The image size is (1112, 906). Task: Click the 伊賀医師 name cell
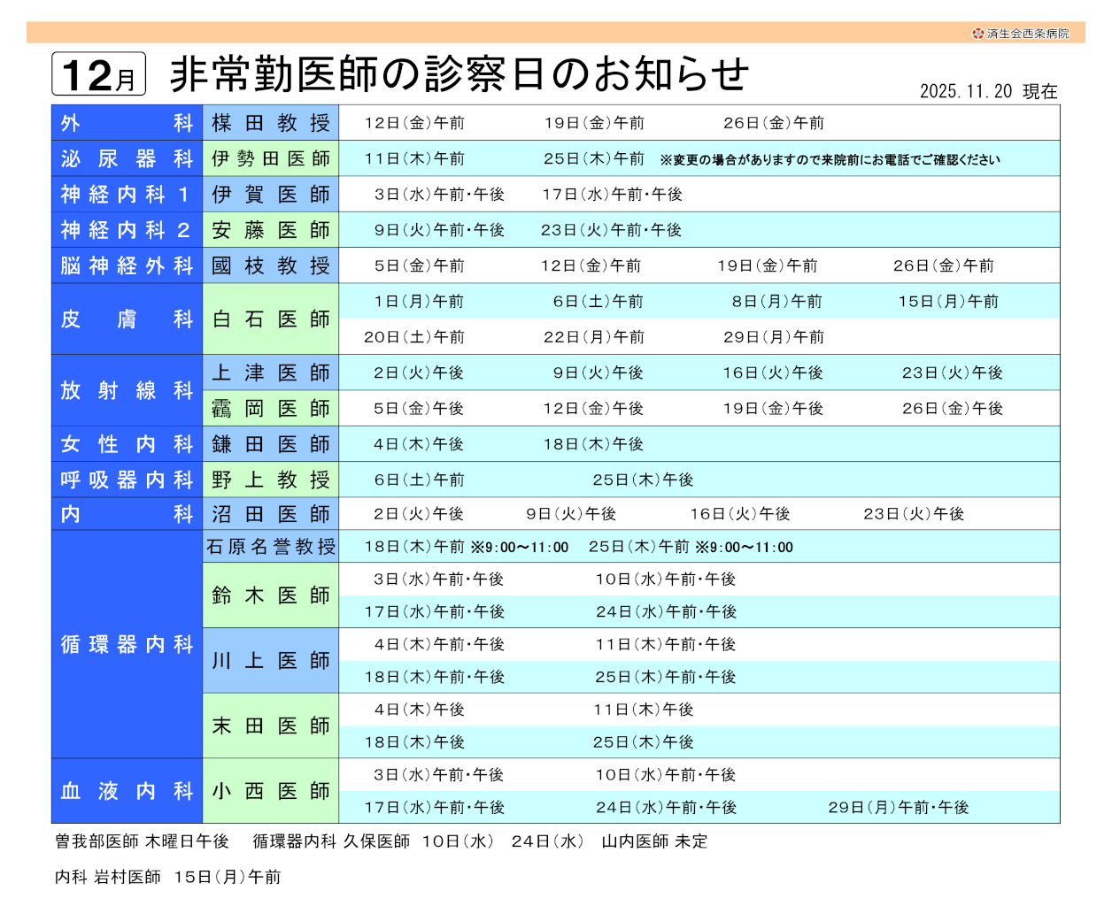click(x=271, y=194)
